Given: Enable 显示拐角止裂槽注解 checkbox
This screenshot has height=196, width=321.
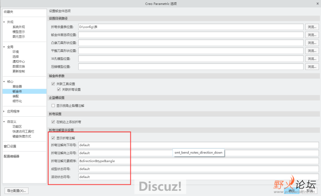Looking at the screenshot, I should click(x=53, y=105).
